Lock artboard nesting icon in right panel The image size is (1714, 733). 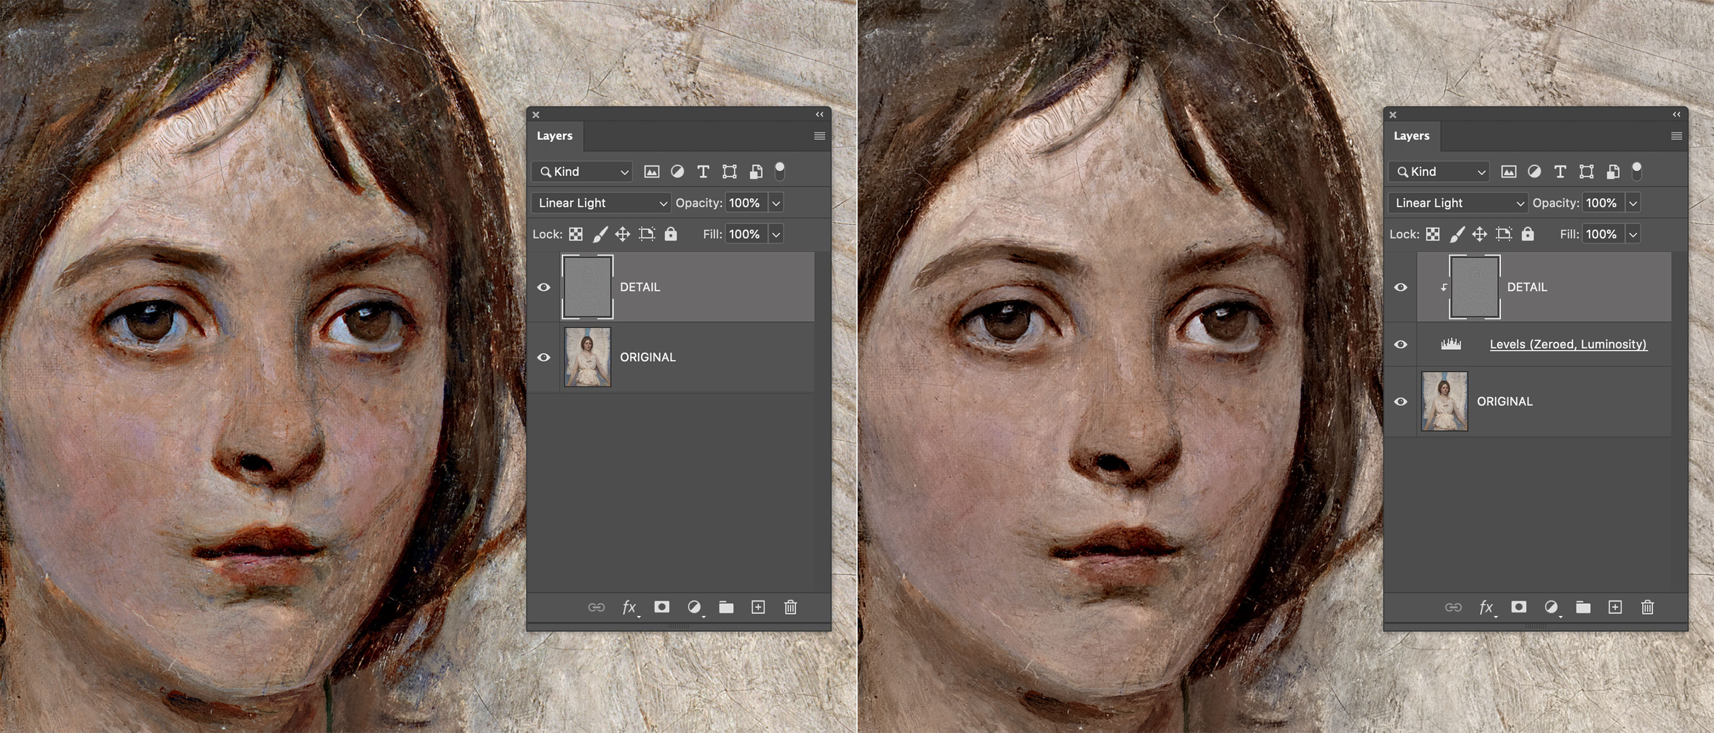[1504, 234]
